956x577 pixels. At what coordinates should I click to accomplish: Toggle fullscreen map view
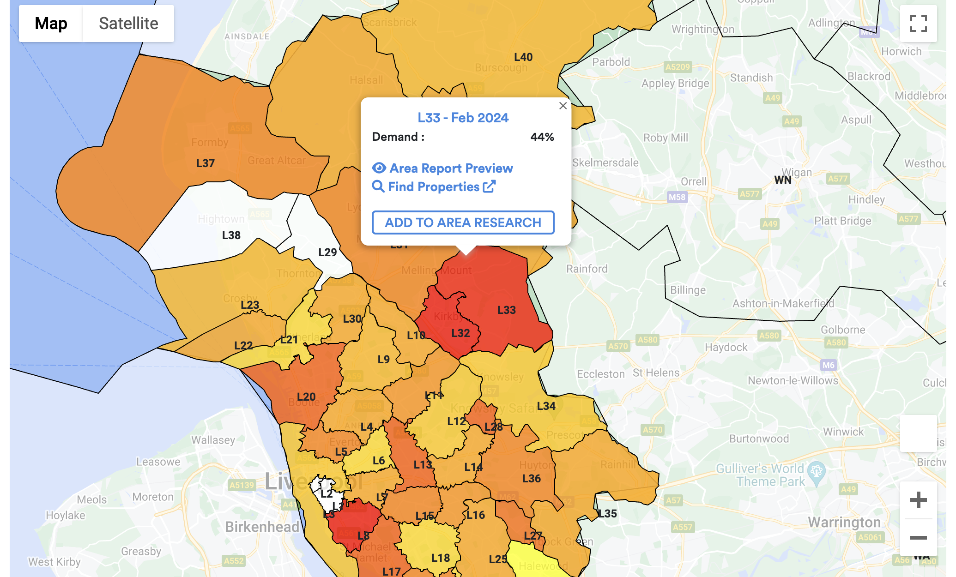pyautogui.click(x=918, y=24)
